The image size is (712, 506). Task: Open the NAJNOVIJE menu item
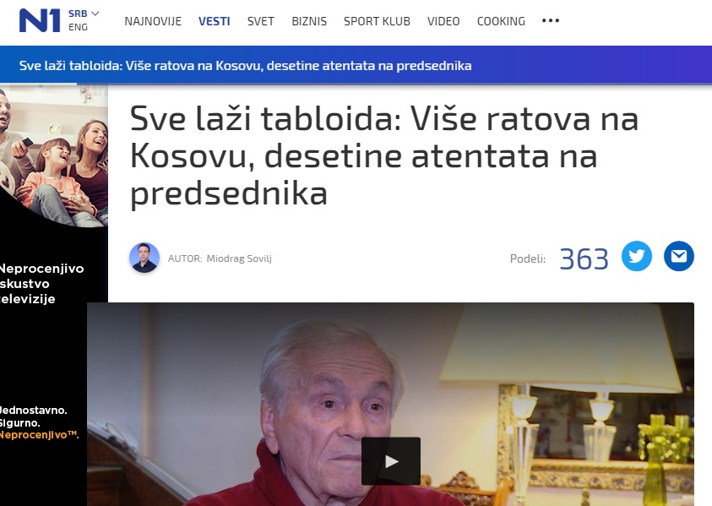[x=153, y=21]
